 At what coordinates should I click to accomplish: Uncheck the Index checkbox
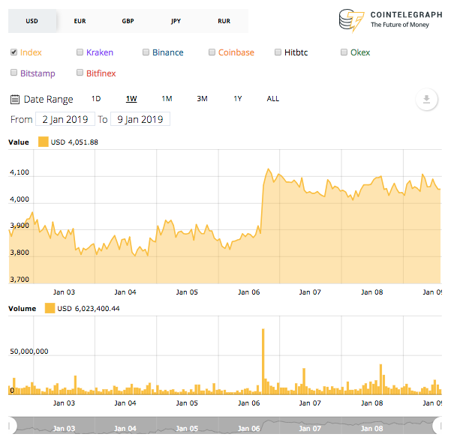coord(14,52)
